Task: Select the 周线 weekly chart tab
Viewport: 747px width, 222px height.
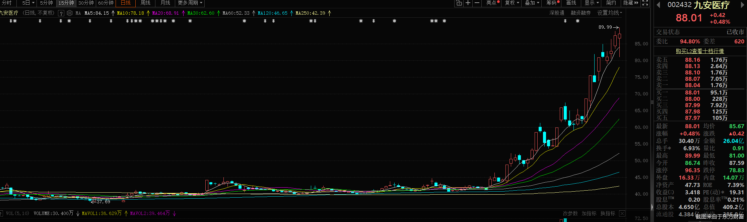Action: coord(145,3)
